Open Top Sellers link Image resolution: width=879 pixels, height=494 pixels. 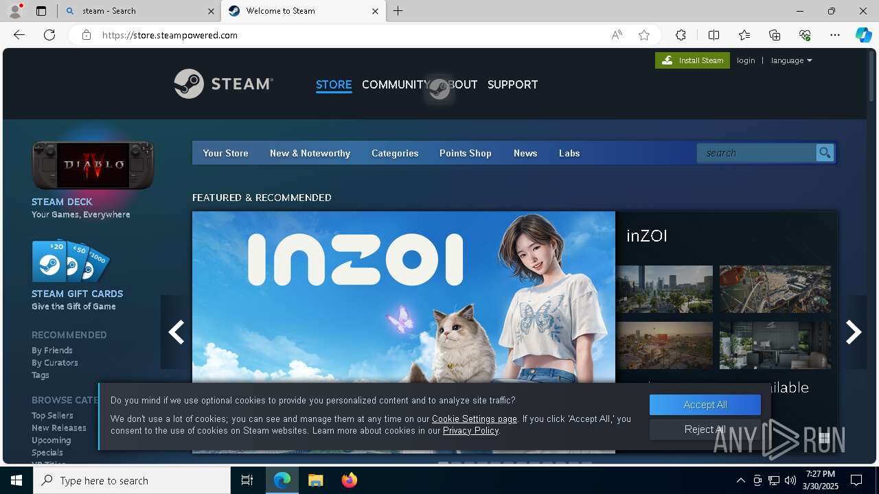click(52, 415)
